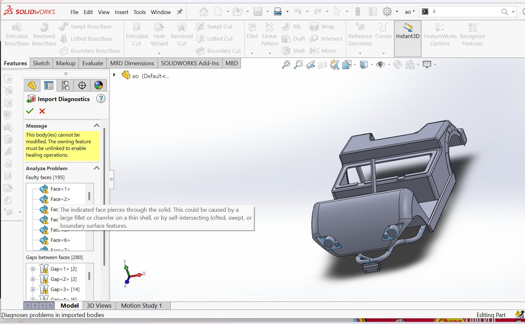Open the Display Style dropdown arrow
Screen dimensions: 525x324
(x=372, y=65)
